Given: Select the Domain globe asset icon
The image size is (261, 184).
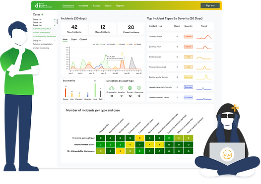Looking at the screenshot, I should click(130, 88).
